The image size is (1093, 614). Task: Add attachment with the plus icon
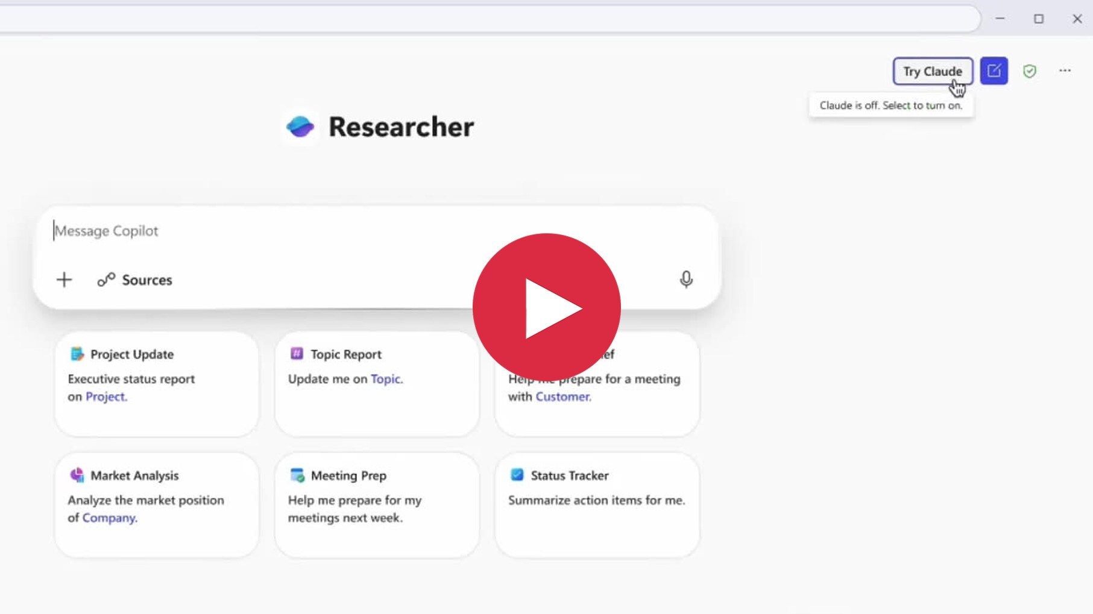(64, 280)
